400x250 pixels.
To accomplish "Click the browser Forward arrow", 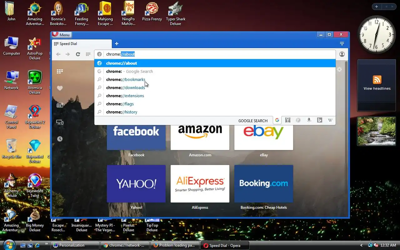I will [67, 54].
